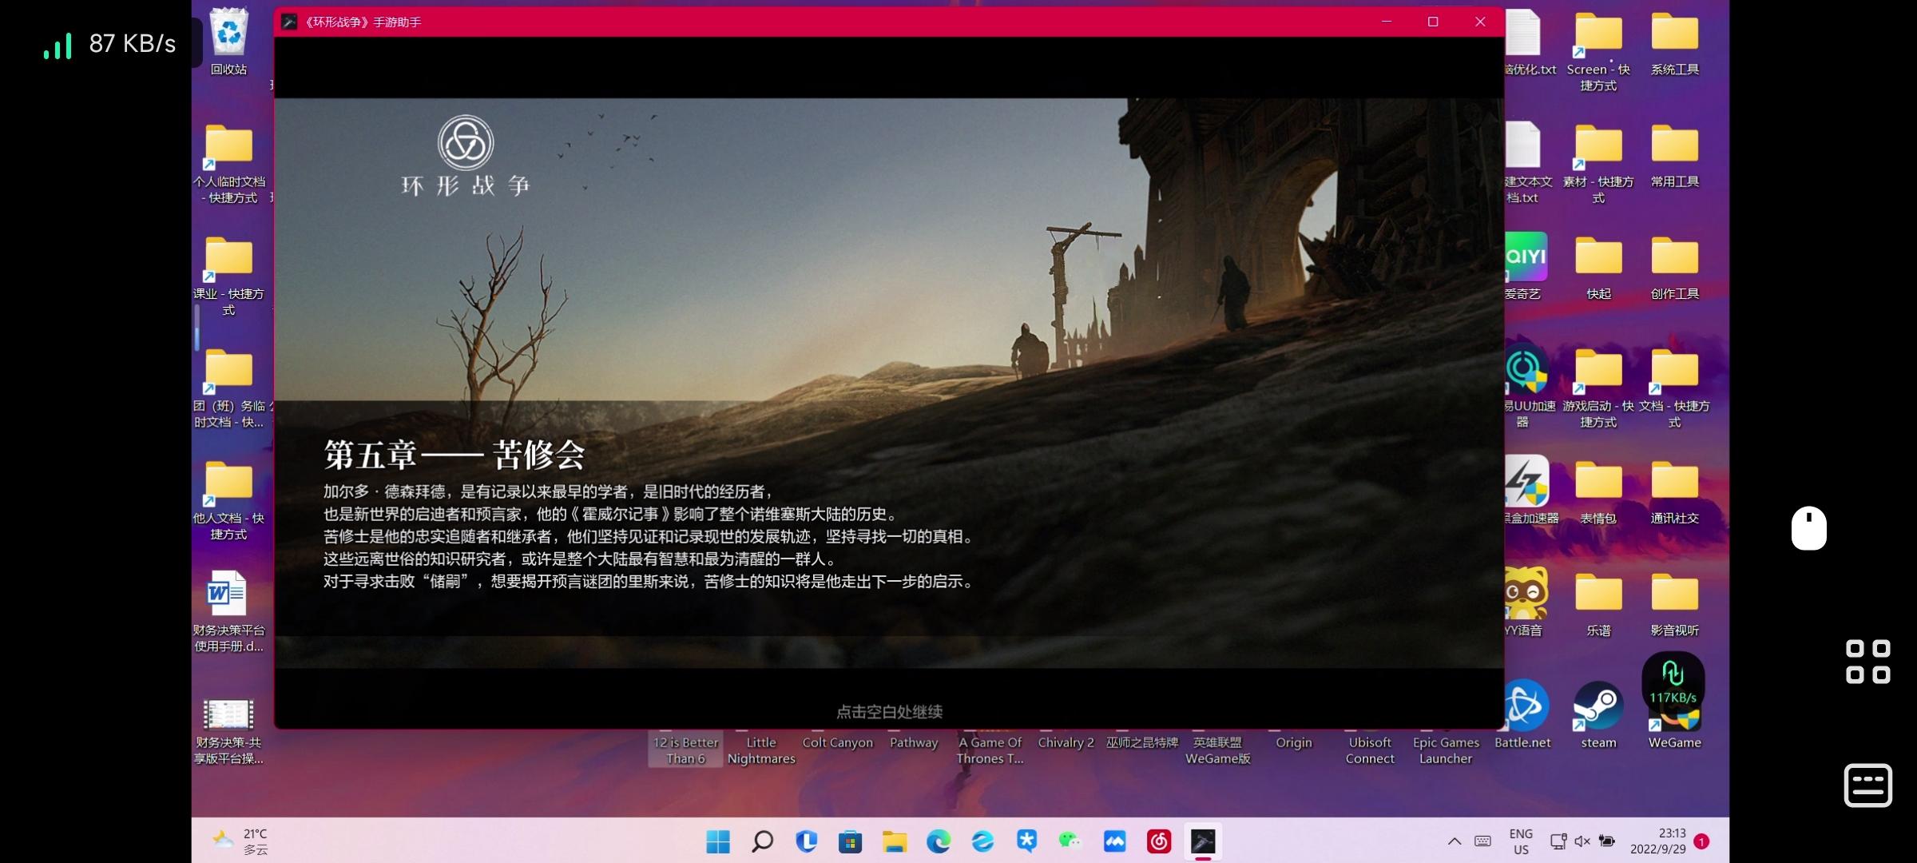Open the 财务决策-共享版平台操 file icon
Viewport: 1917px width, 863px height.
pyautogui.click(x=228, y=730)
